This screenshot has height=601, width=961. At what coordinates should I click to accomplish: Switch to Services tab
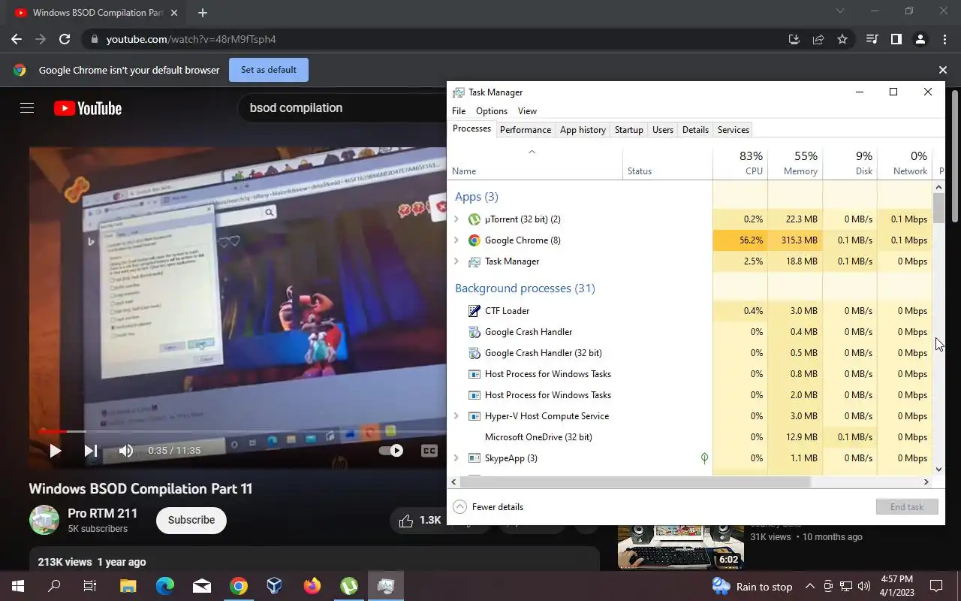pos(733,130)
